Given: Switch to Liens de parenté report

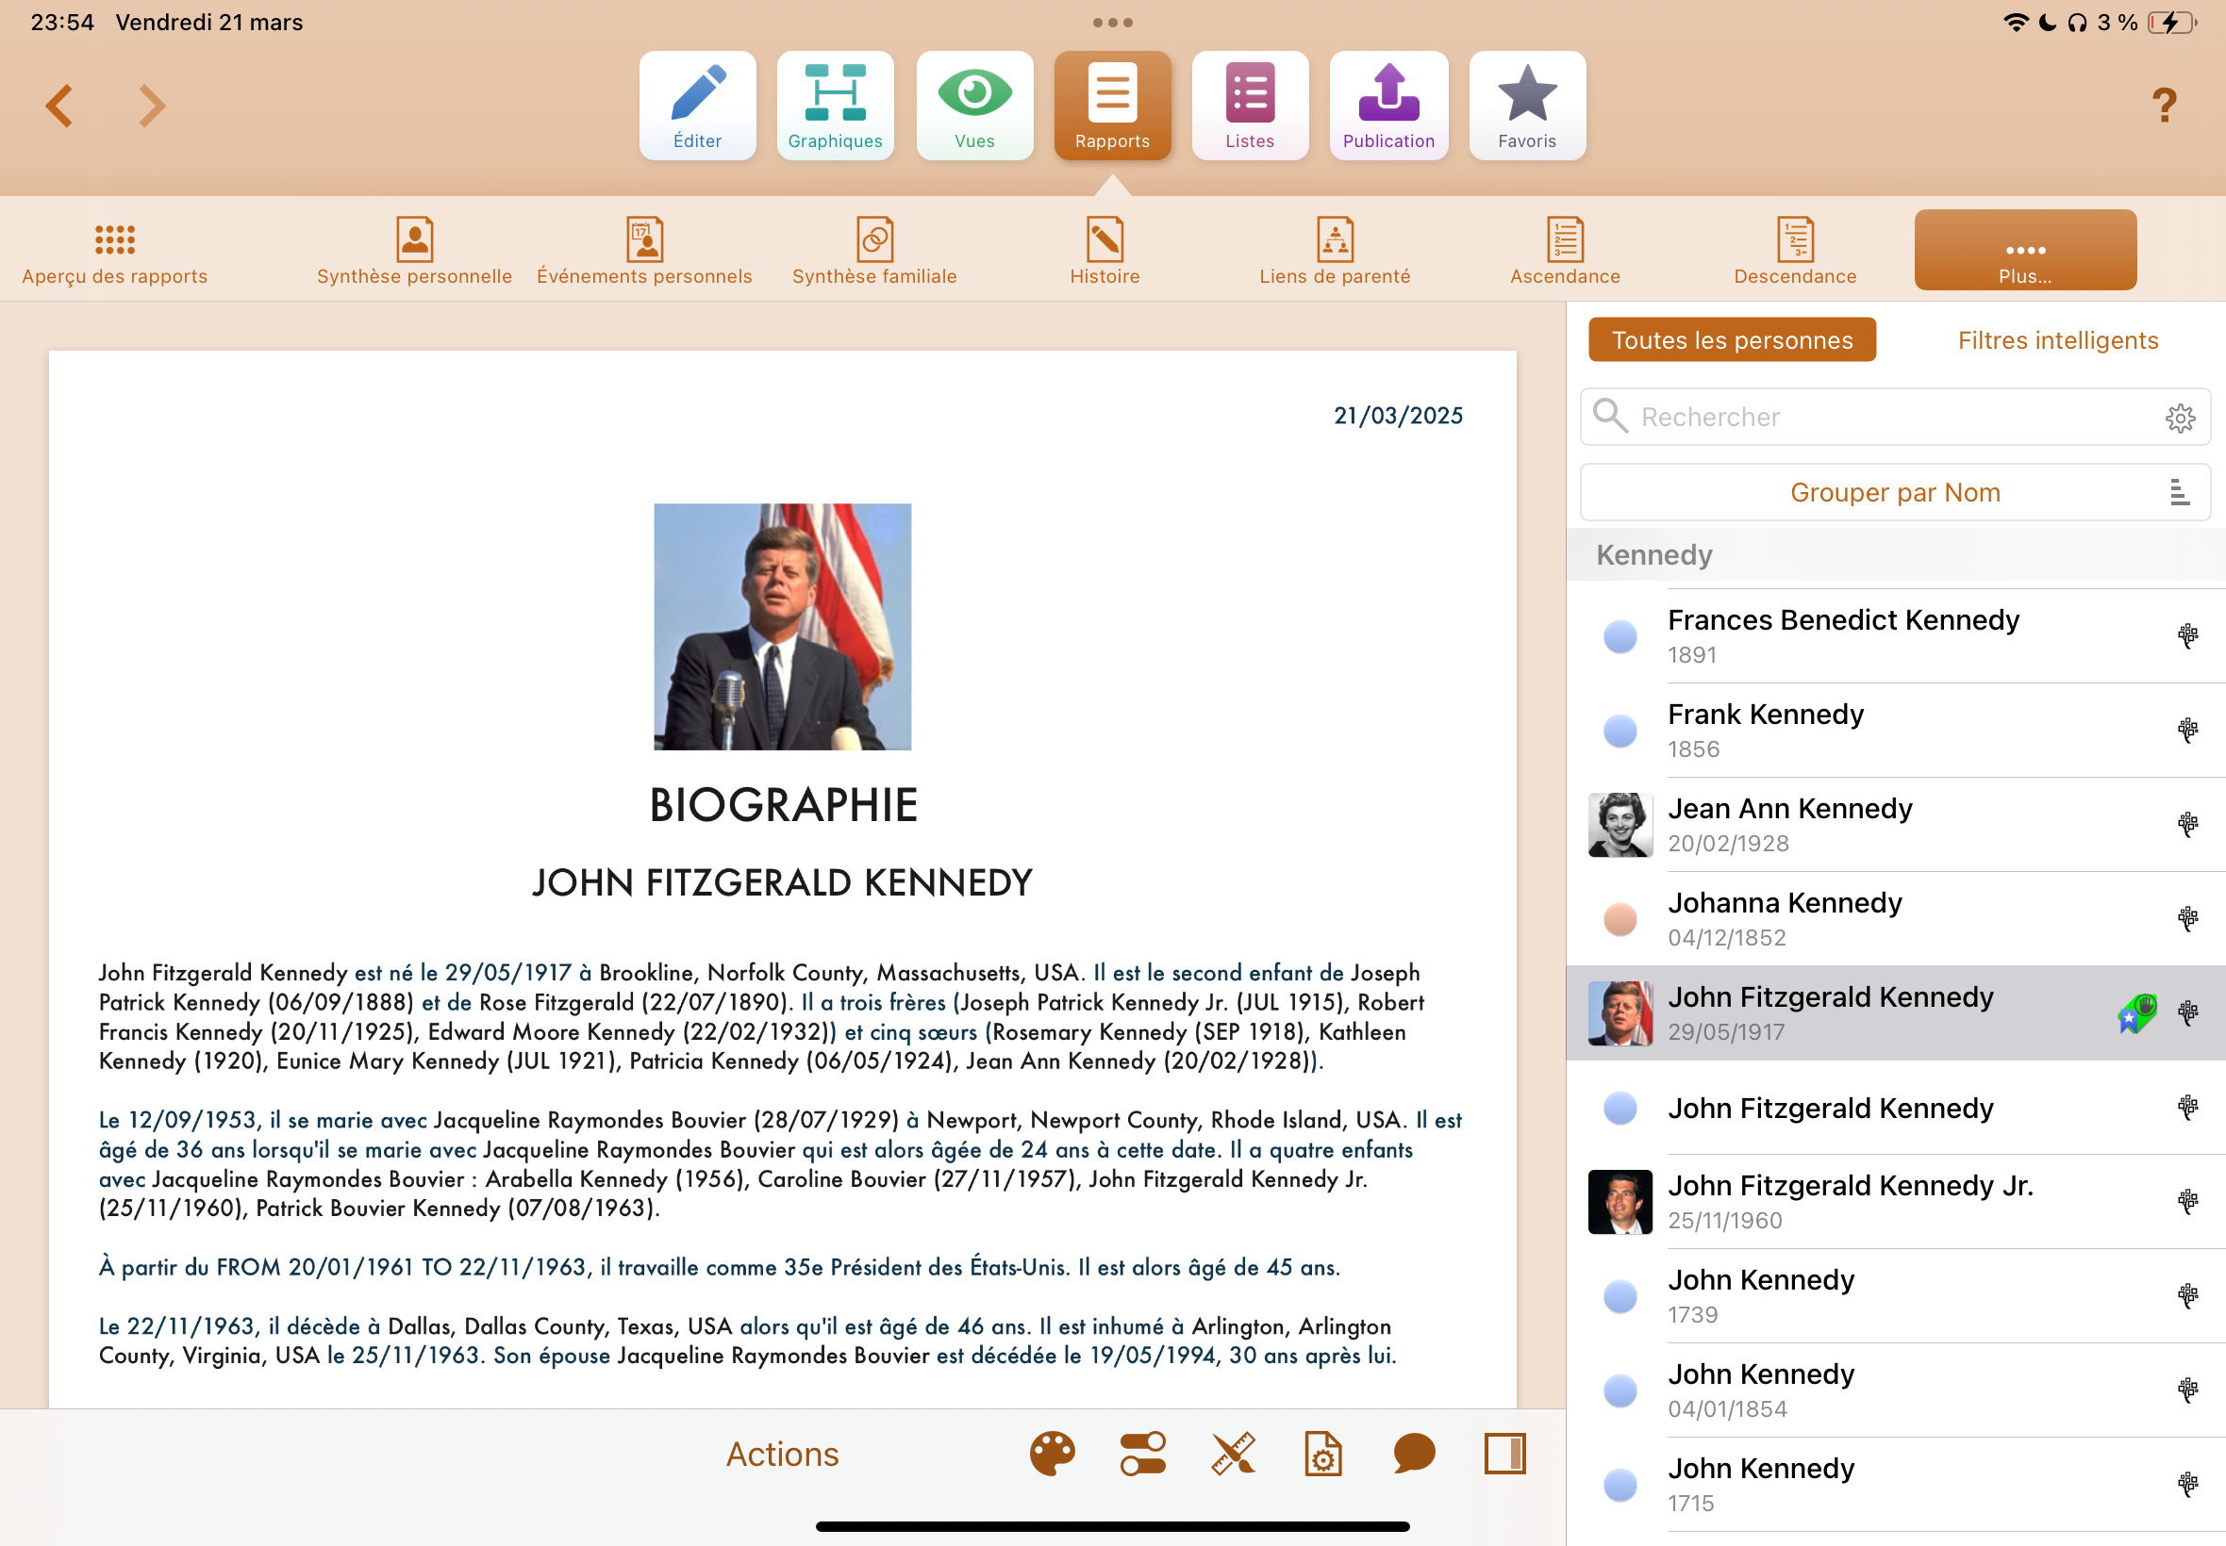Looking at the screenshot, I should point(1335,252).
